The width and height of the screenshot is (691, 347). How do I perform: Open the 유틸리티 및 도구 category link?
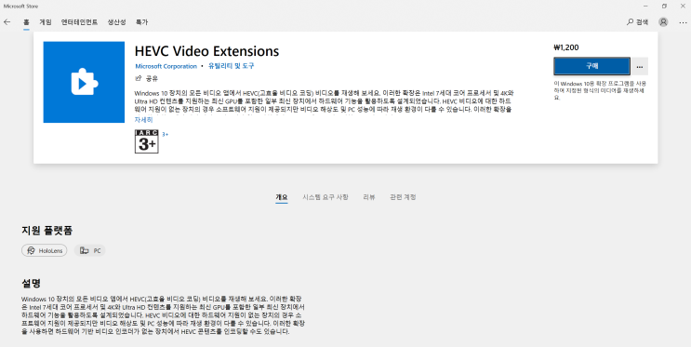(232, 66)
